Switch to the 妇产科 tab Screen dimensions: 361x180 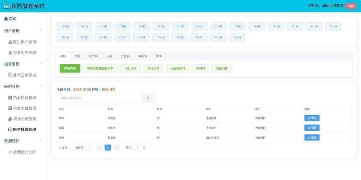point(93,56)
